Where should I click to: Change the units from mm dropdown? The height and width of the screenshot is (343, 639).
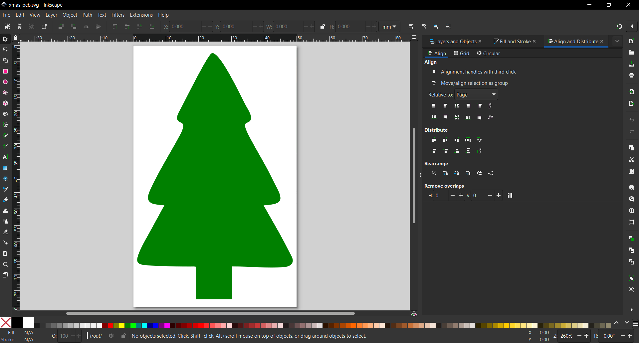pyautogui.click(x=389, y=26)
